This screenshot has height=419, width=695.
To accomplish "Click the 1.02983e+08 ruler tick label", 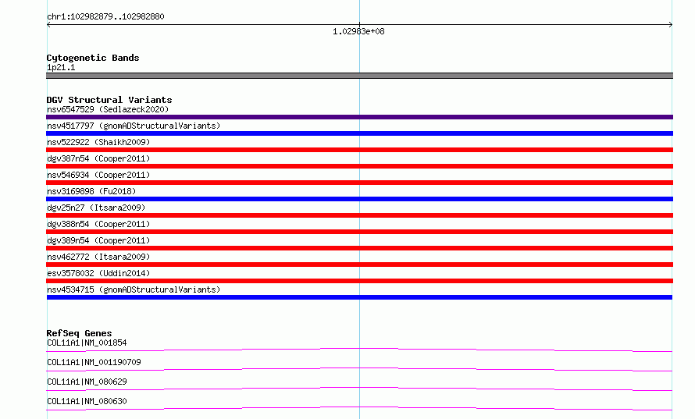I will pos(358,31).
